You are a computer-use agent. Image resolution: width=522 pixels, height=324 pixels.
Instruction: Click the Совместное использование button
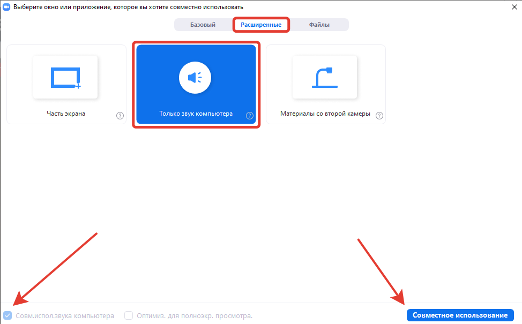pyautogui.click(x=460, y=315)
